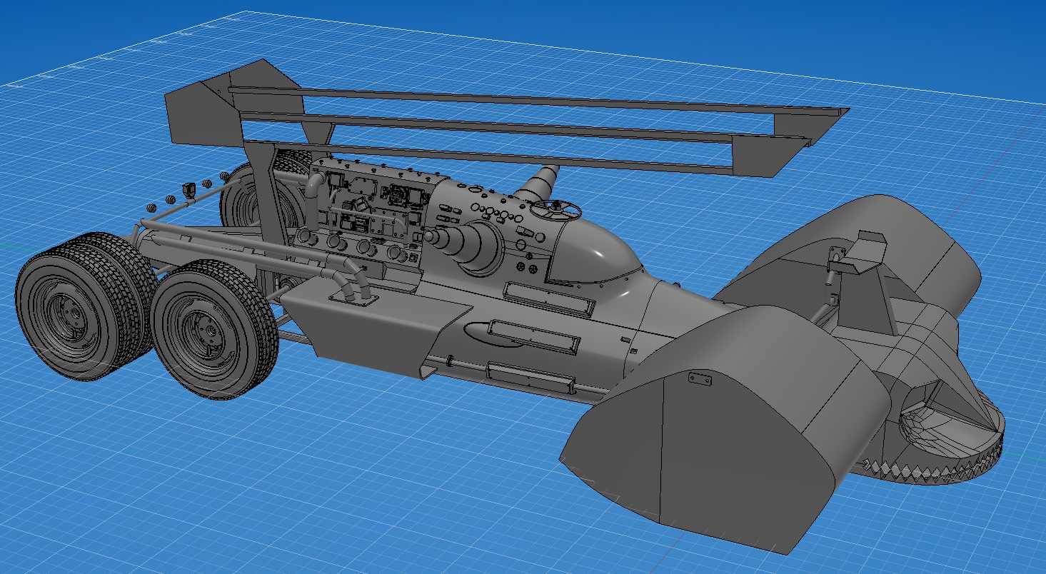Select the steering wheel on the cockpit
The width and height of the screenshot is (1046, 574).
pos(558,209)
